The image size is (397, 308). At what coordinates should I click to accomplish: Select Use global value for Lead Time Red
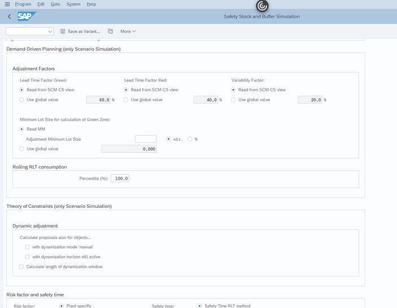click(126, 99)
